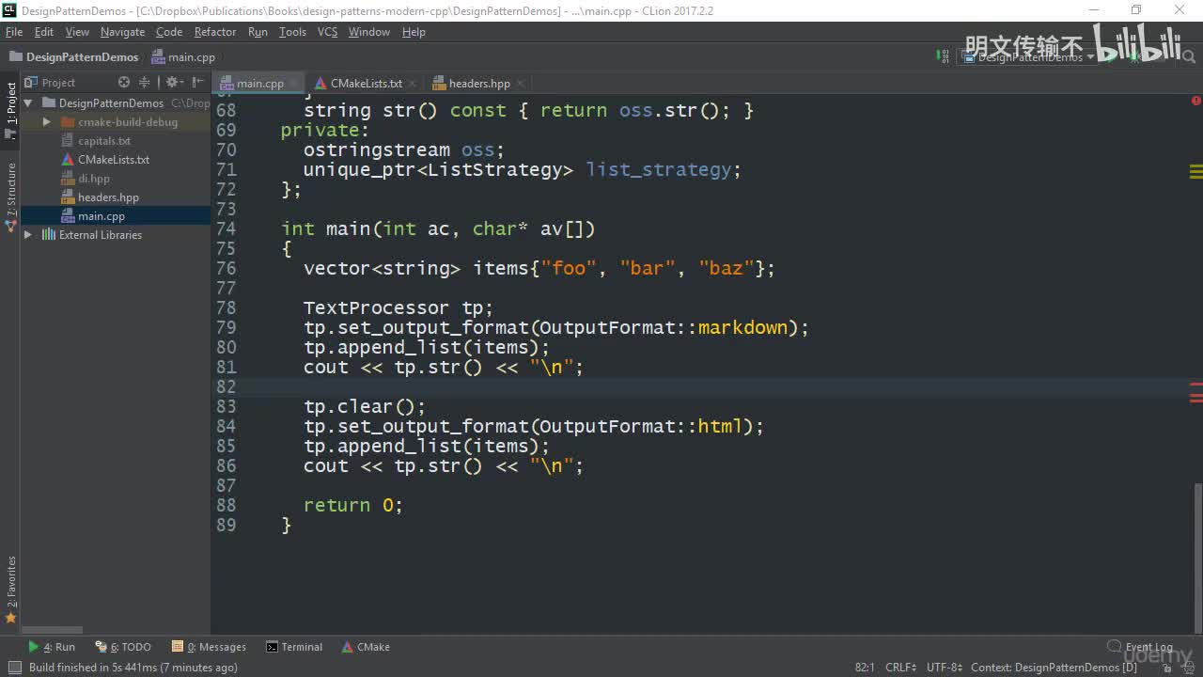Open the Help menu
Viewport: 1203px width, 677px height.
point(414,32)
